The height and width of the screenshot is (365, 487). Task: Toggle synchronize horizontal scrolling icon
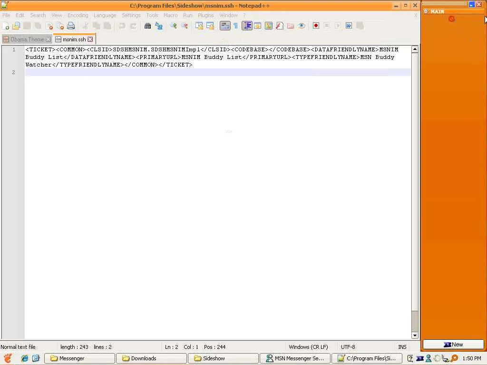click(210, 26)
